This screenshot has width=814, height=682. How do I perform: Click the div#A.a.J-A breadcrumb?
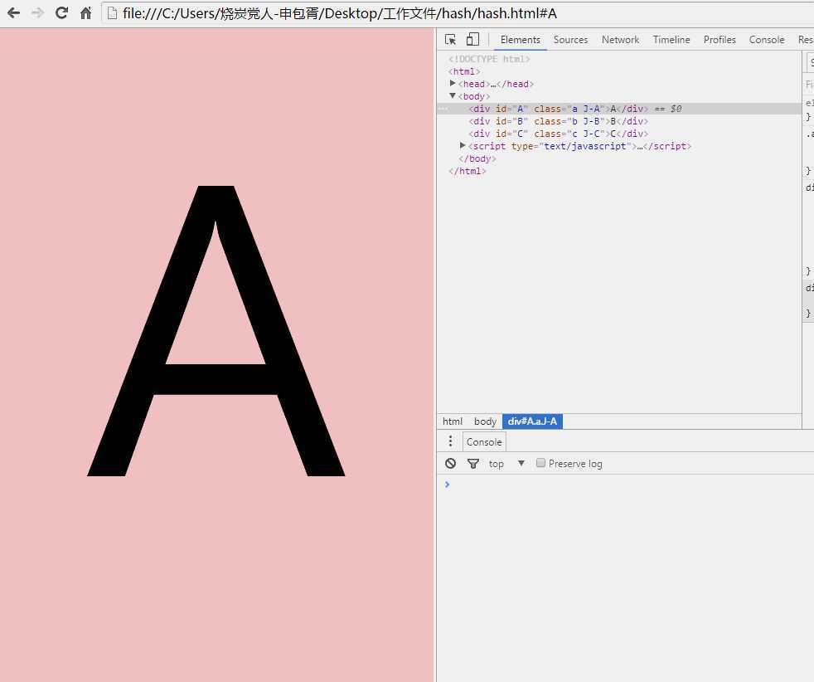[x=532, y=421]
